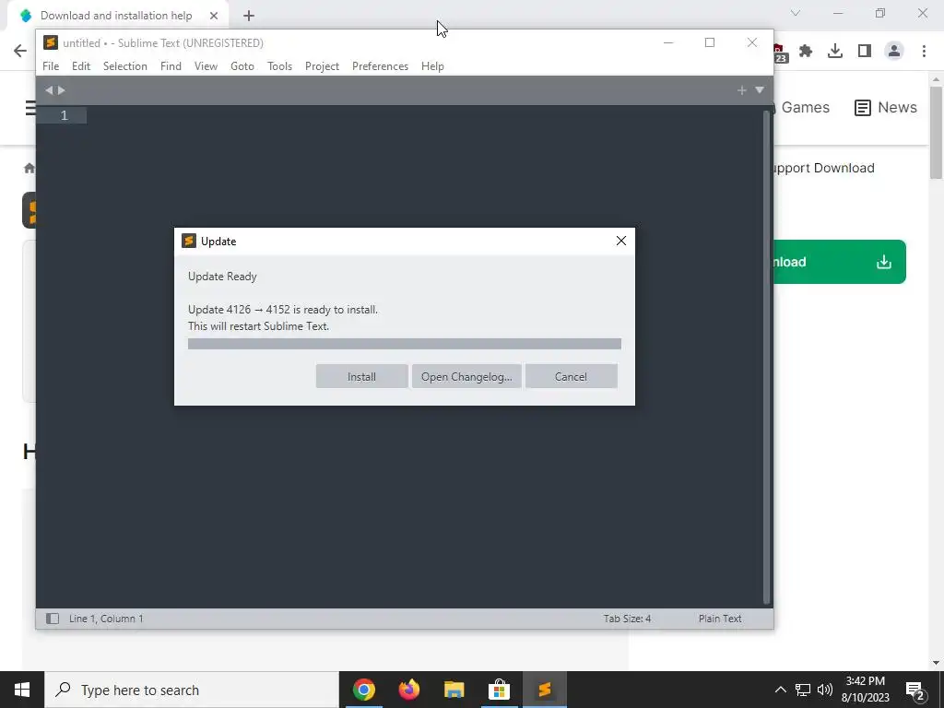Click Install in the Update dialog

pyautogui.click(x=361, y=376)
